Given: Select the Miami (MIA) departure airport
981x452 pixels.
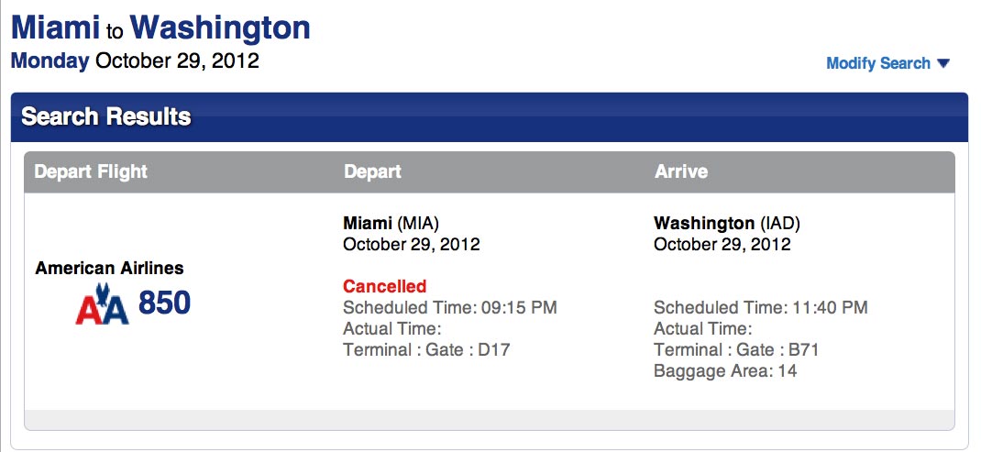Looking at the screenshot, I should tap(391, 223).
